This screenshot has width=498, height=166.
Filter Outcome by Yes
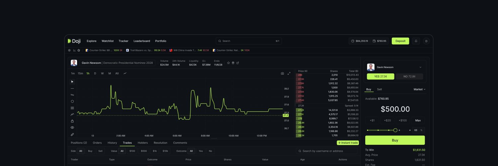click(201, 151)
